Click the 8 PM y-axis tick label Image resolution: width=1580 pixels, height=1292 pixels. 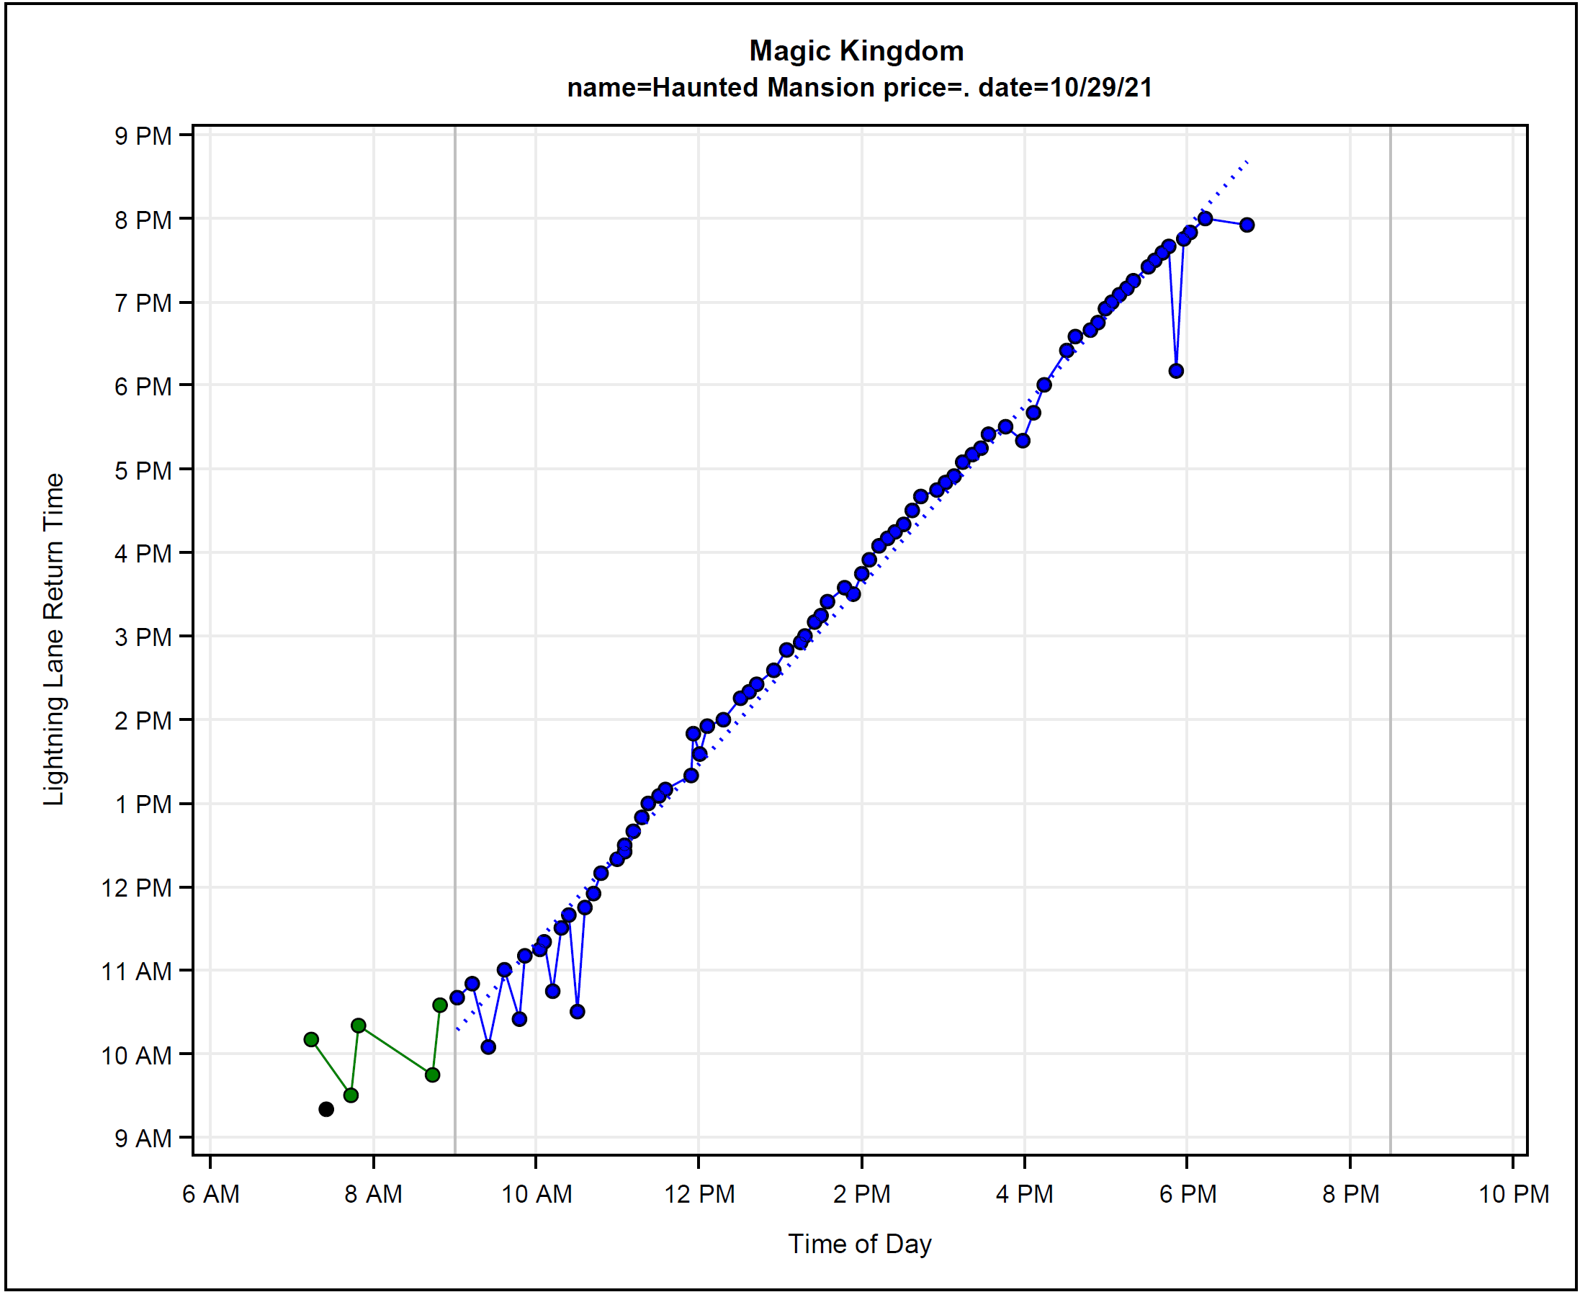click(x=143, y=220)
